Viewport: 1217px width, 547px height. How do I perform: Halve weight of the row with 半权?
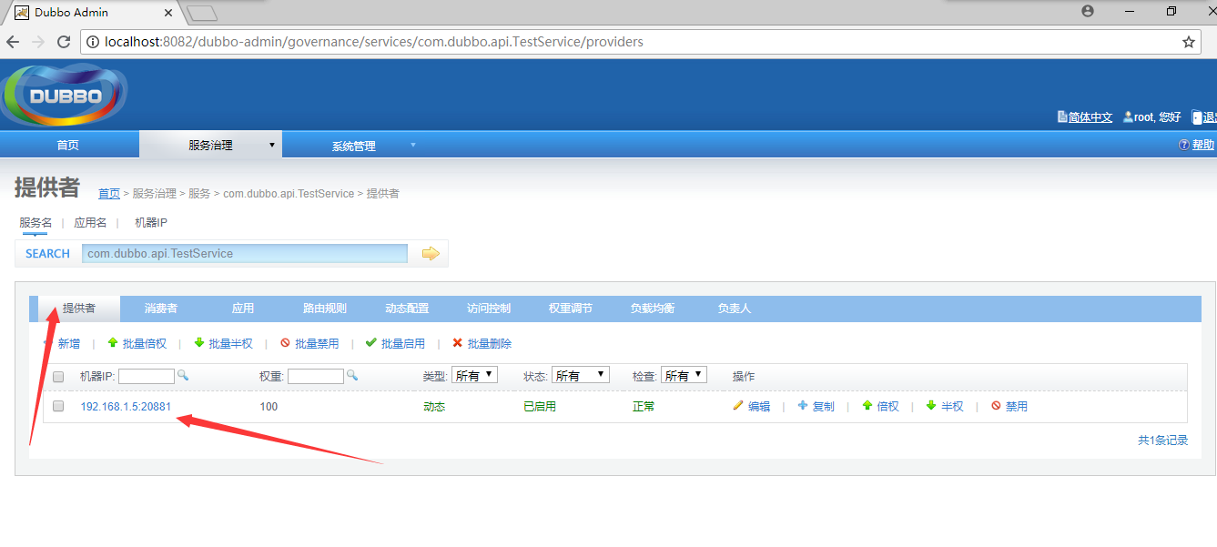coord(945,407)
